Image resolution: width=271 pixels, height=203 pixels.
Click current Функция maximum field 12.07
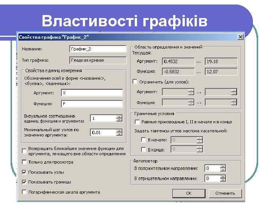click(221, 72)
